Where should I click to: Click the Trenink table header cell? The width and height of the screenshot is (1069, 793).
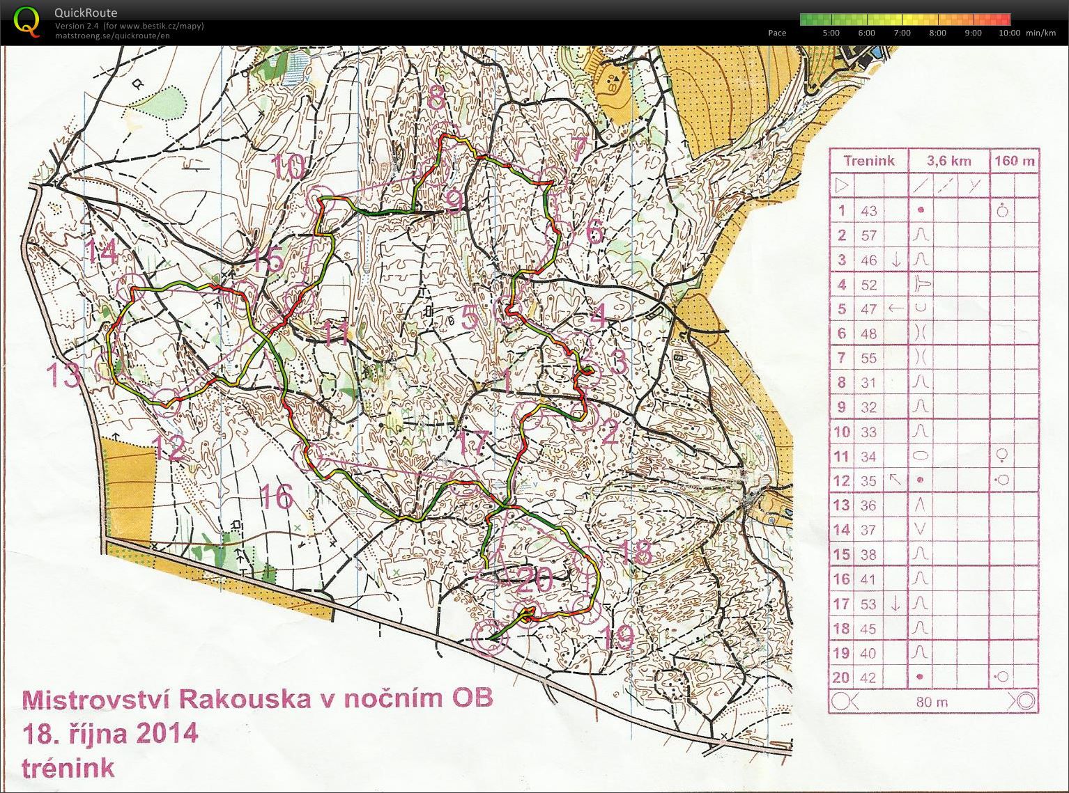[868, 160]
